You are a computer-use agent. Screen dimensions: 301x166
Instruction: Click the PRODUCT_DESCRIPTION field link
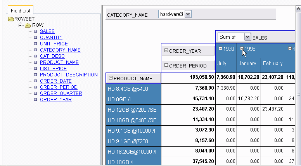[69, 75]
